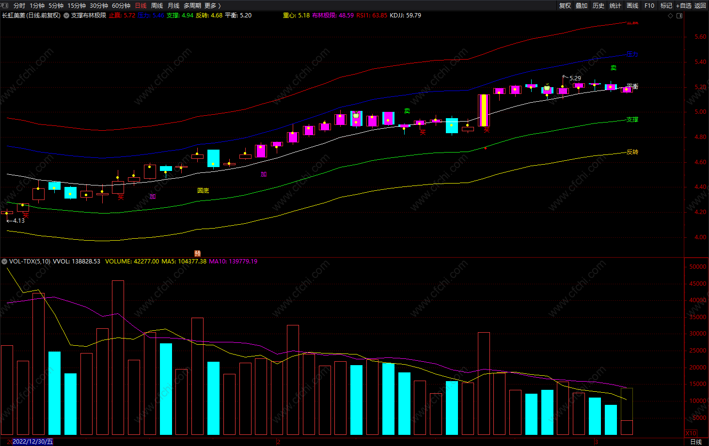This screenshot has height=446, width=709.
Task: Select the 1分钟 period tab
Action: click(37, 5)
